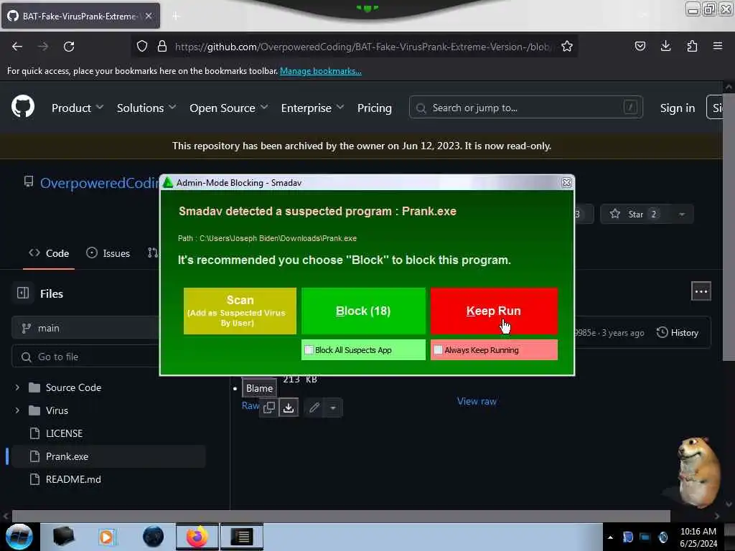
Task: Click the GitHub search box
Action: 525,108
